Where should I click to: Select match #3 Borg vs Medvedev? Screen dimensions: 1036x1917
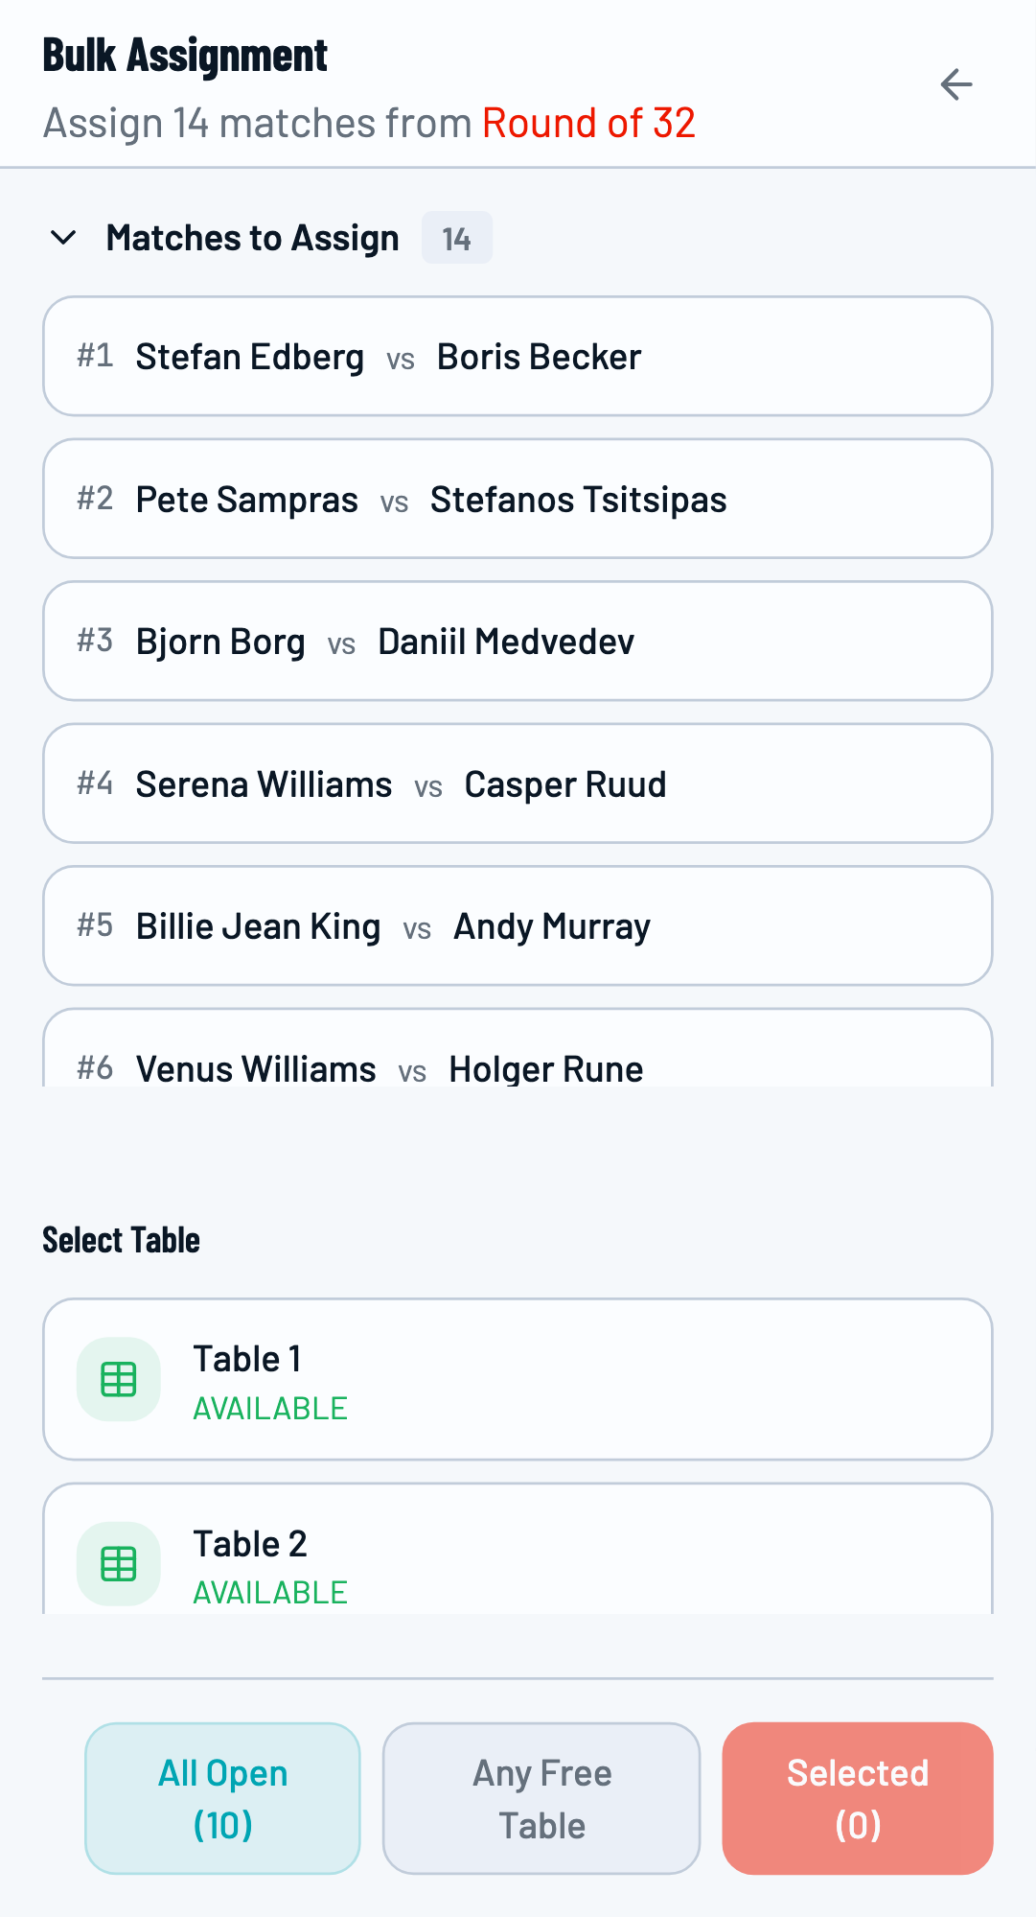click(x=518, y=641)
